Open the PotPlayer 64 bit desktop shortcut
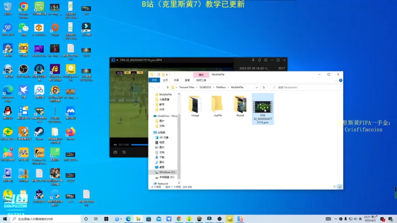The image size is (397, 223). (x=70, y=72)
